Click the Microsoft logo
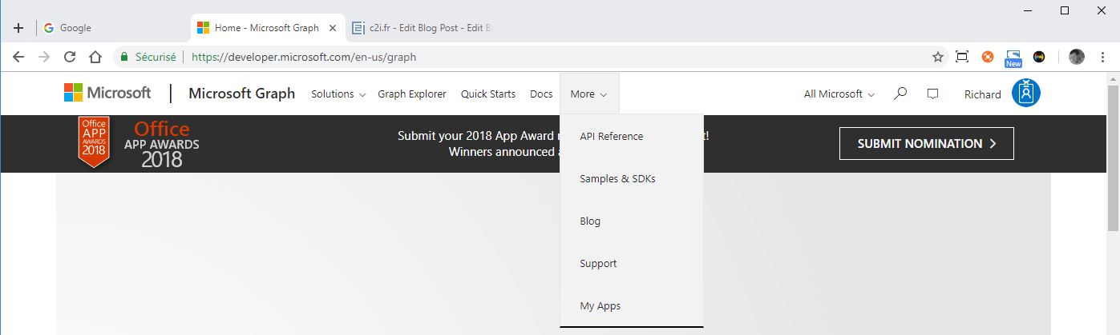Image resolution: width=1120 pixels, height=335 pixels. (x=107, y=93)
